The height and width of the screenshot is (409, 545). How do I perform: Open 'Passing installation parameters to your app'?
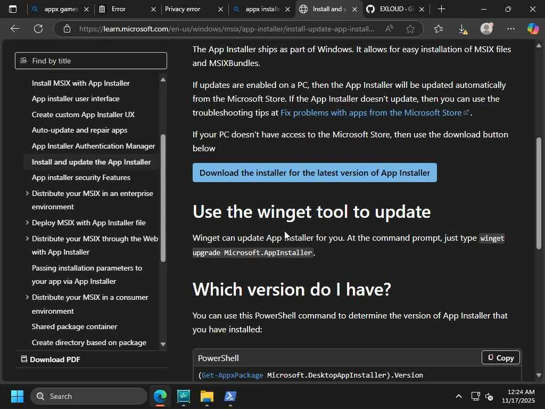[x=87, y=274]
